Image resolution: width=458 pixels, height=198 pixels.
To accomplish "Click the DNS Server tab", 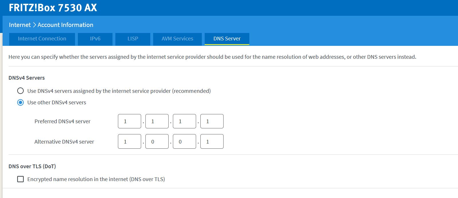I will tap(227, 39).
